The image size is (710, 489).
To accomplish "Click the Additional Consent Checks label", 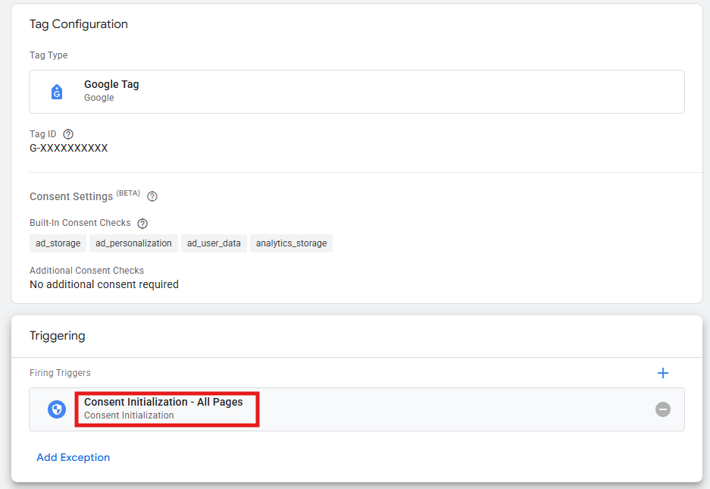I will (87, 271).
